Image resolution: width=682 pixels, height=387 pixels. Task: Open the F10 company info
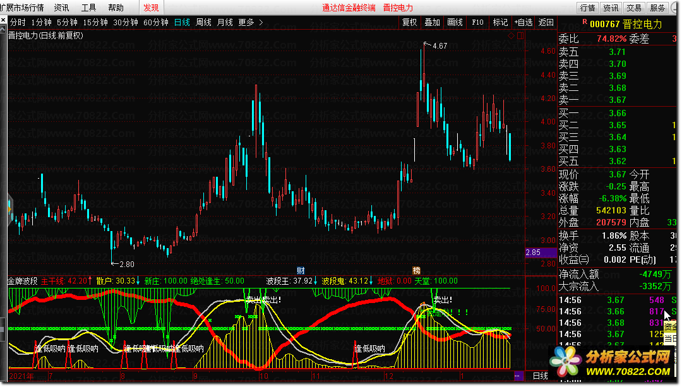[x=477, y=22]
